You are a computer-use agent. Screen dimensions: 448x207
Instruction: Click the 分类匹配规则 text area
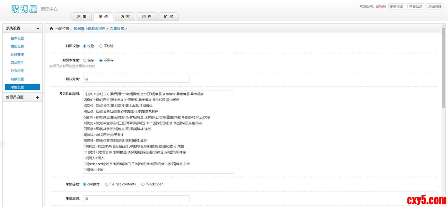click(x=159, y=132)
